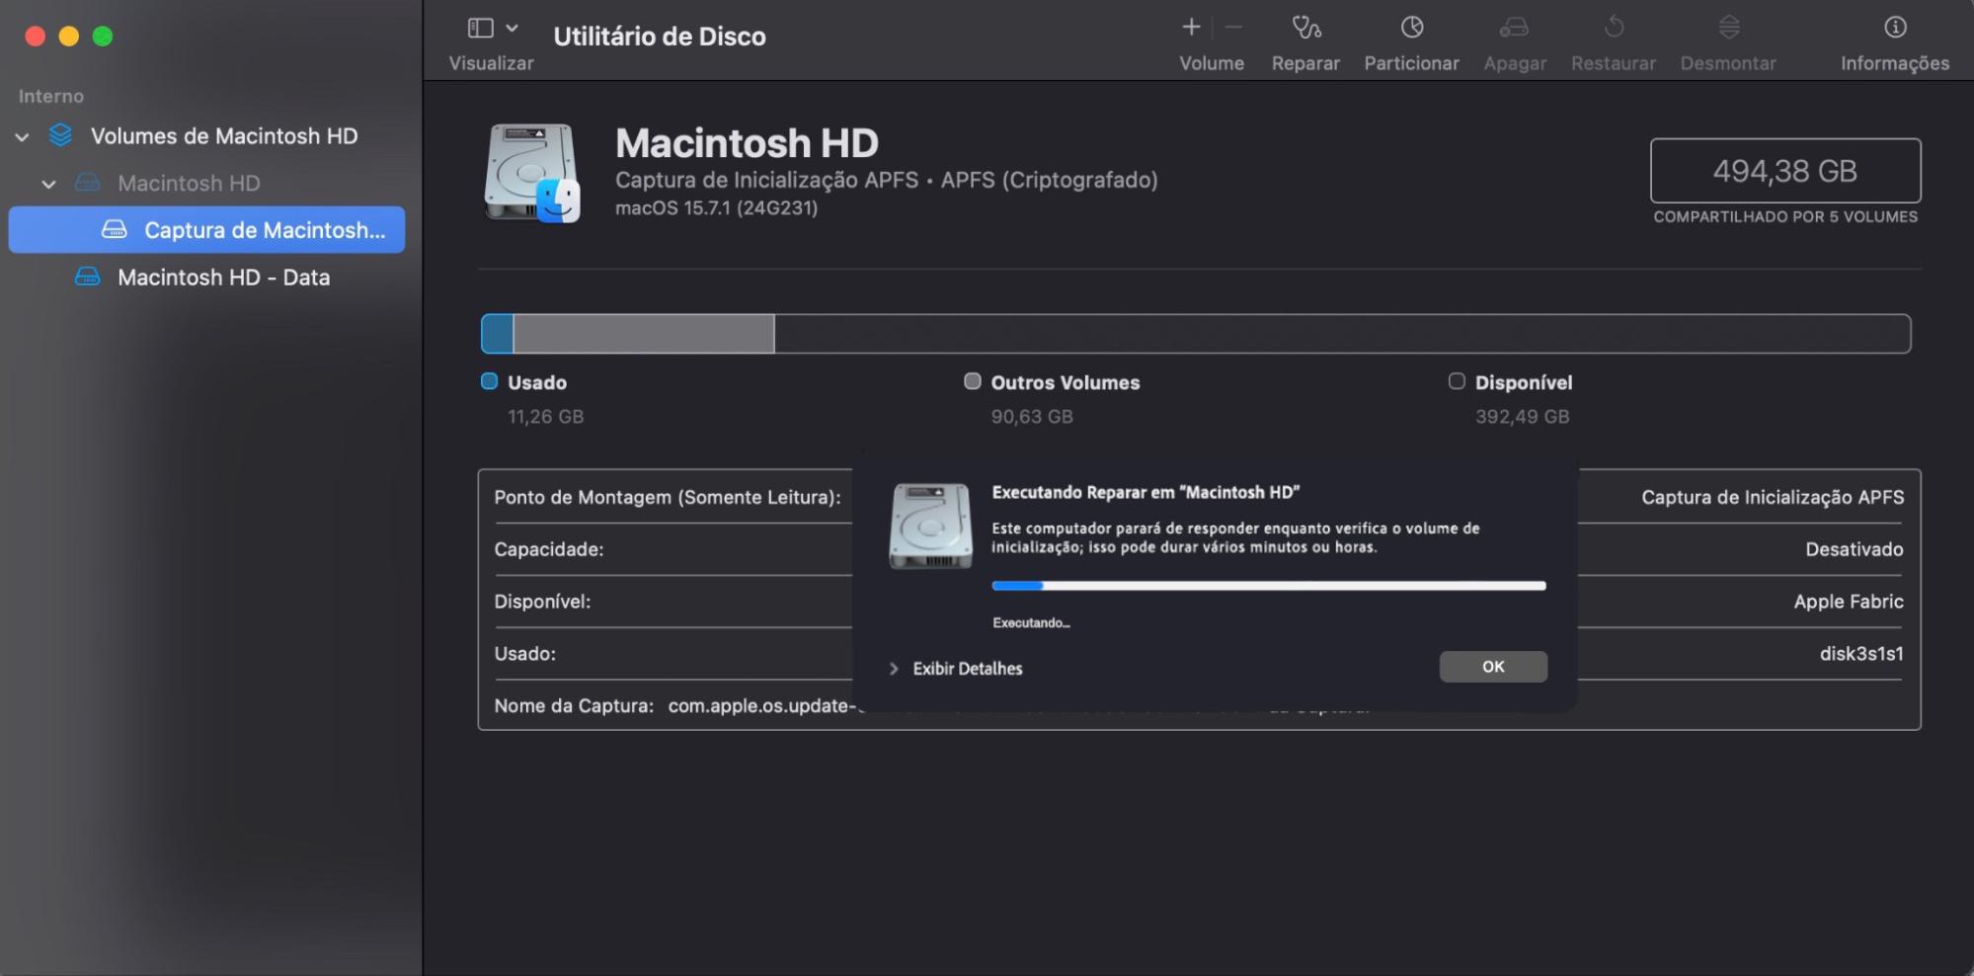Image resolution: width=1974 pixels, height=976 pixels.
Task: Click the Reparar first aid icon
Action: pyautogui.click(x=1305, y=28)
